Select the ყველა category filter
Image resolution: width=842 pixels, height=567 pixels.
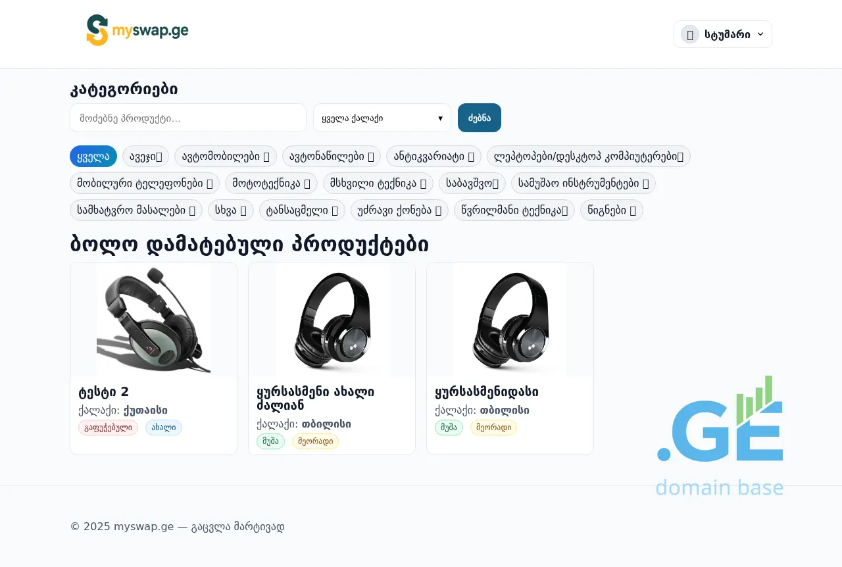pos(93,157)
